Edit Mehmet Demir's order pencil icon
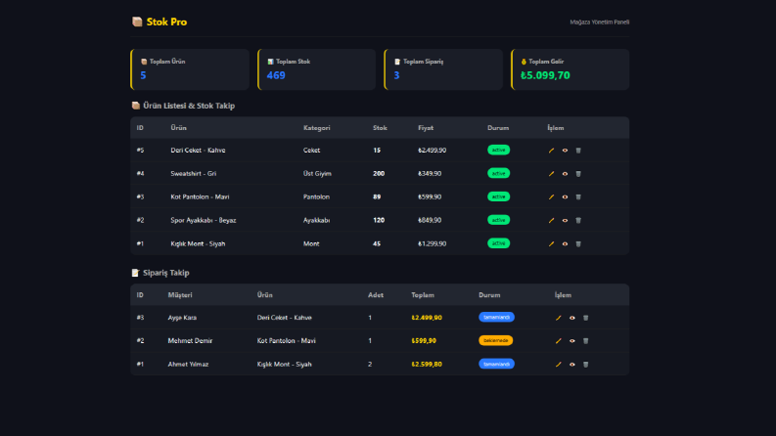This screenshot has width=776, height=436. [x=558, y=341]
